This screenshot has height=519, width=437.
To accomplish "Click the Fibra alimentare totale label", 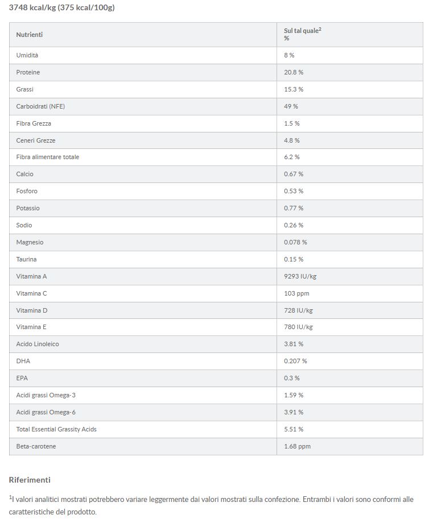I will (48, 157).
